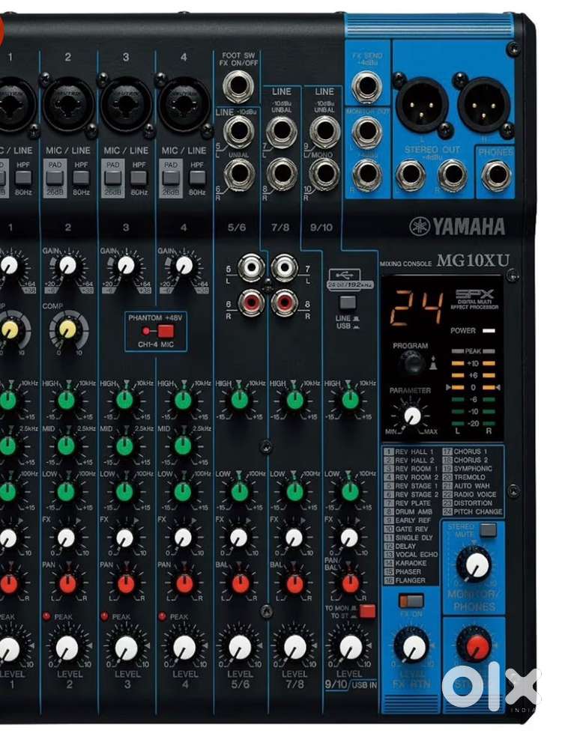This screenshot has height=748, width=571.
Task: Click channel 4 HPF 80Hz switch
Action: 197,177
